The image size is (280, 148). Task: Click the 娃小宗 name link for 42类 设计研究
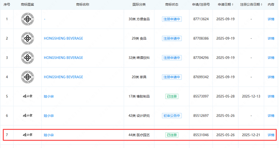pyautogui.click(x=49, y=116)
